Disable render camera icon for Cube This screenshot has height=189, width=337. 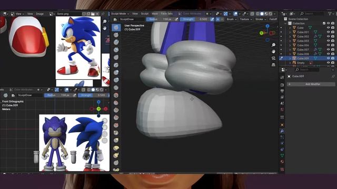(333, 28)
